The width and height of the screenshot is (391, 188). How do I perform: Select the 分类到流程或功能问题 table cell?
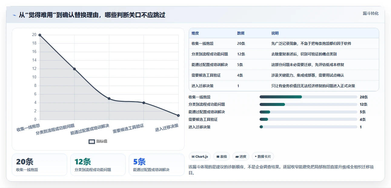pos(210,54)
